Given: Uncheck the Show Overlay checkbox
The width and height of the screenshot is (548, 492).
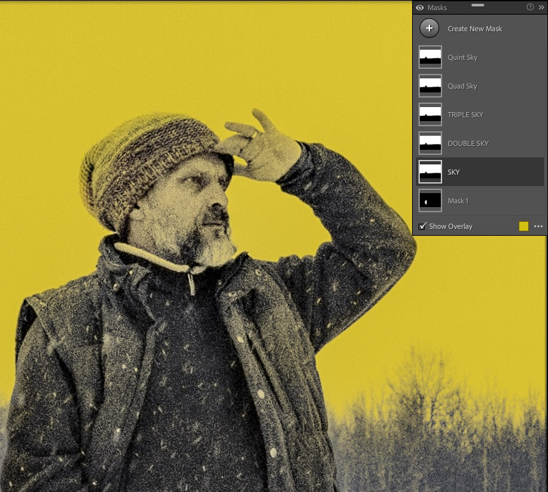Looking at the screenshot, I should point(422,226).
